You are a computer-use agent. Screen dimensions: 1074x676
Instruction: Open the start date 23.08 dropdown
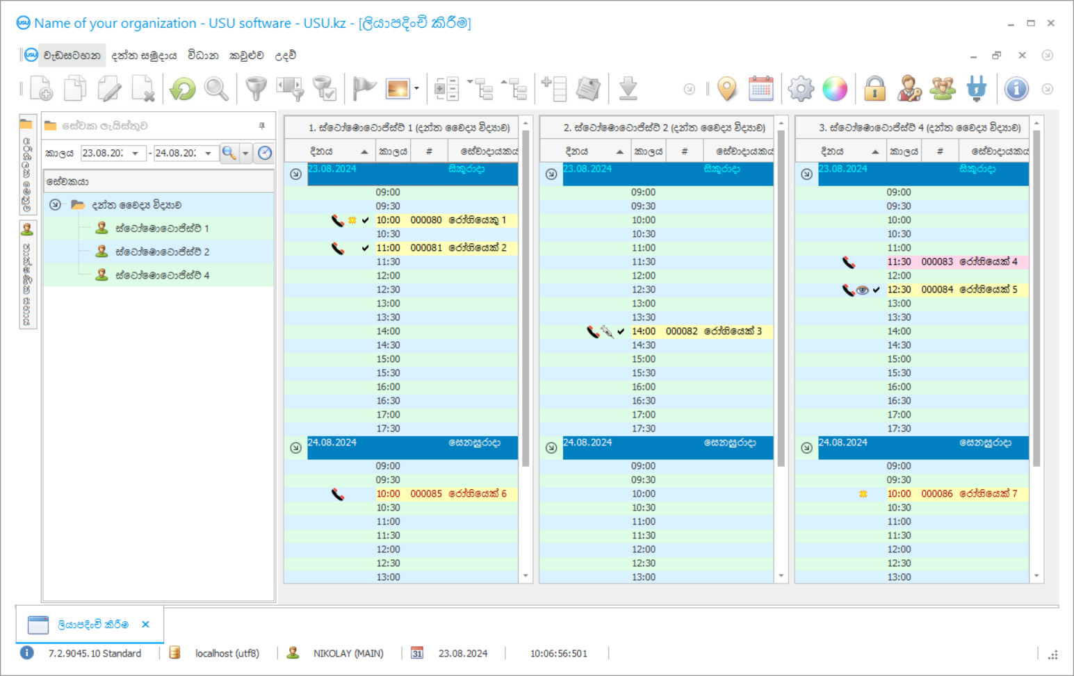[x=136, y=153]
